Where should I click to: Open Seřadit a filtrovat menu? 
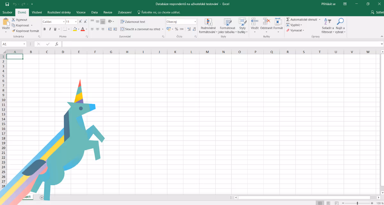pyautogui.click(x=328, y=26)
